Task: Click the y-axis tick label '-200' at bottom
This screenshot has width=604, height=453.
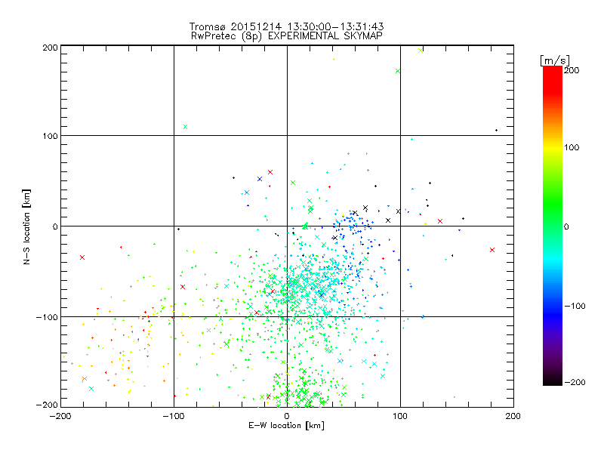Action: 47,405
